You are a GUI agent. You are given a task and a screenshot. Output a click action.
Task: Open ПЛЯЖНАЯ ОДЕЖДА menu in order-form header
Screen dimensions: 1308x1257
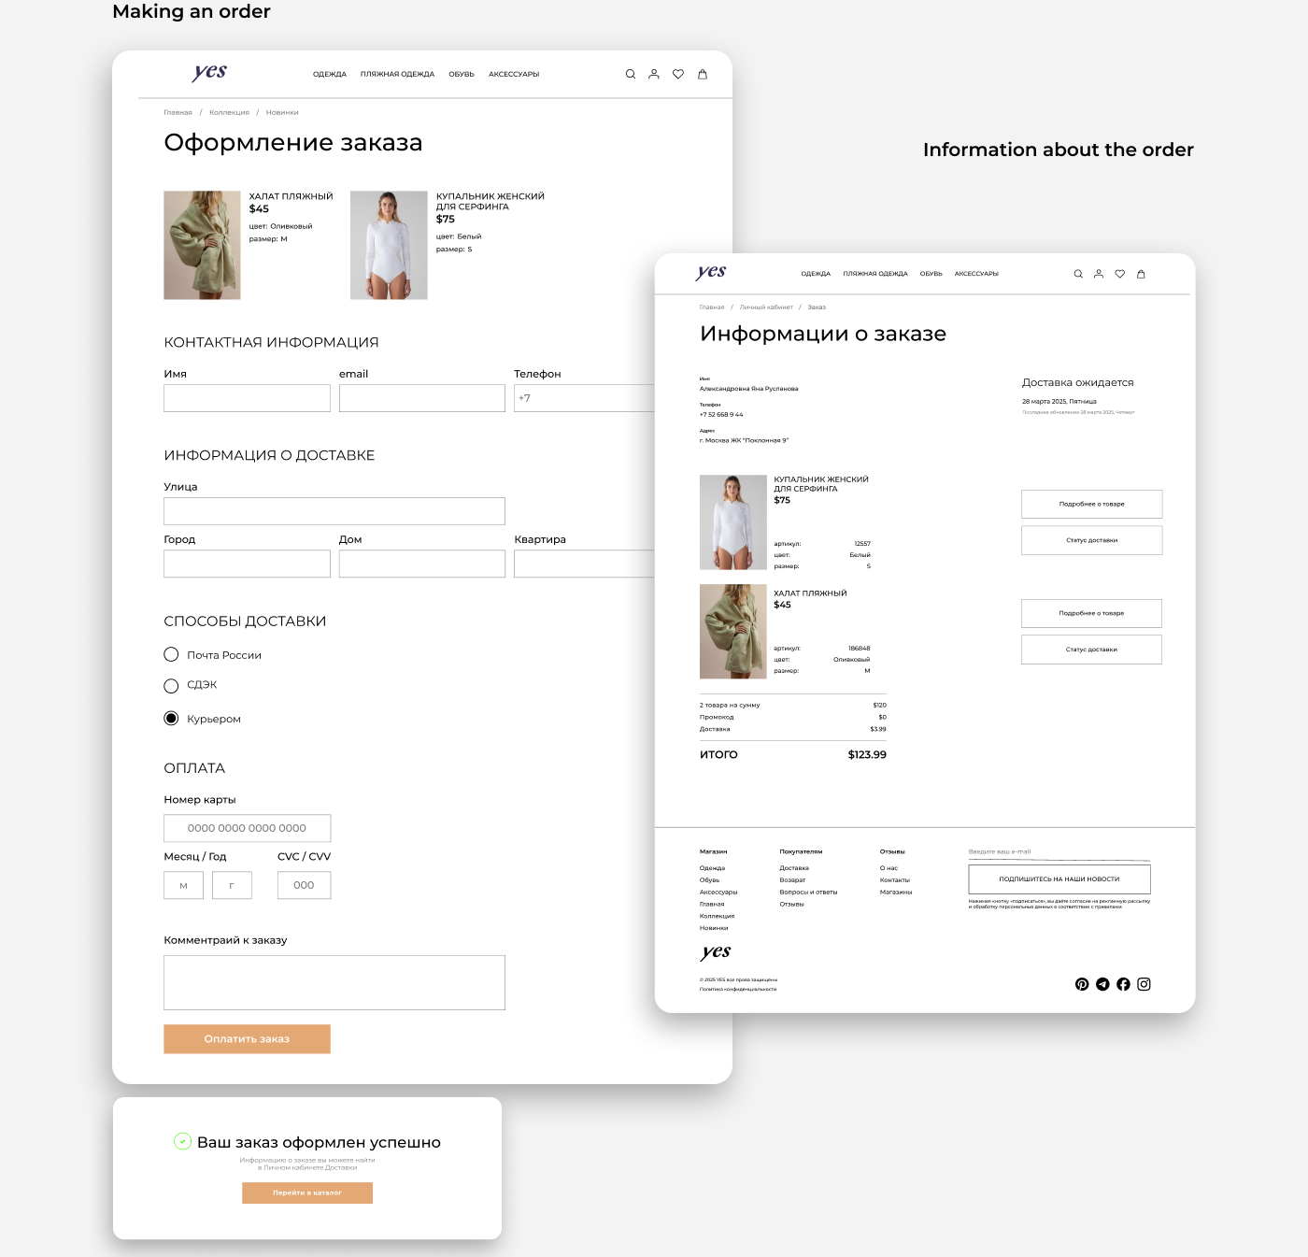[397, 74]
